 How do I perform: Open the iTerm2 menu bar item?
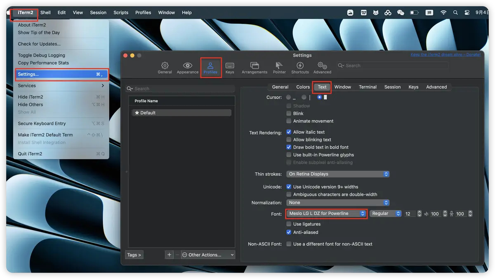coord(26,13)
